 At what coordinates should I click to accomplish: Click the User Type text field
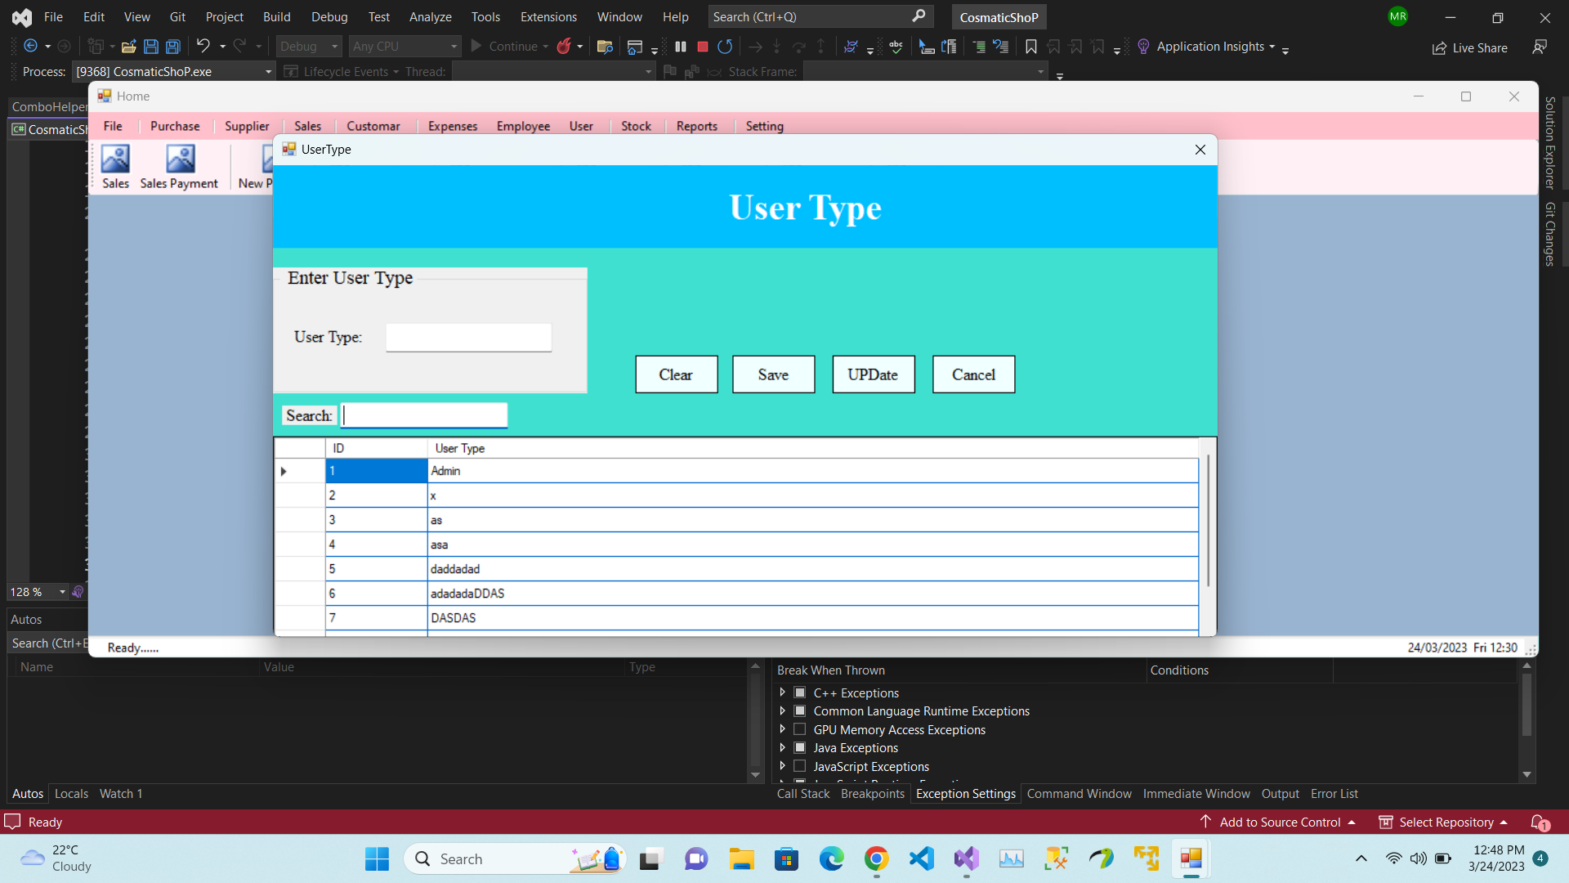point(468,338)
